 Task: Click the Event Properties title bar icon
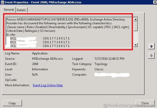(x=2, y=2)
